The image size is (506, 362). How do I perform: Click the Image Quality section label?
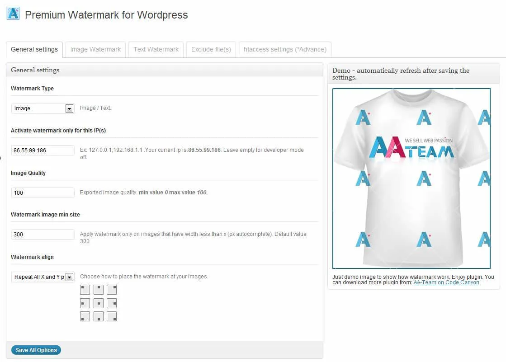pyautogui.click(x=28, y=173)
